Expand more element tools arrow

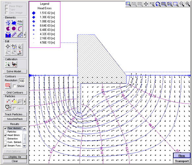coord(25,35)
